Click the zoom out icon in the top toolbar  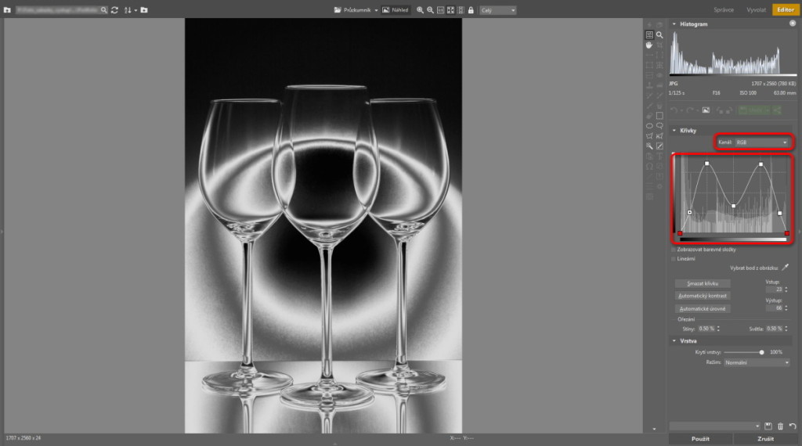(x=430, y=9)
